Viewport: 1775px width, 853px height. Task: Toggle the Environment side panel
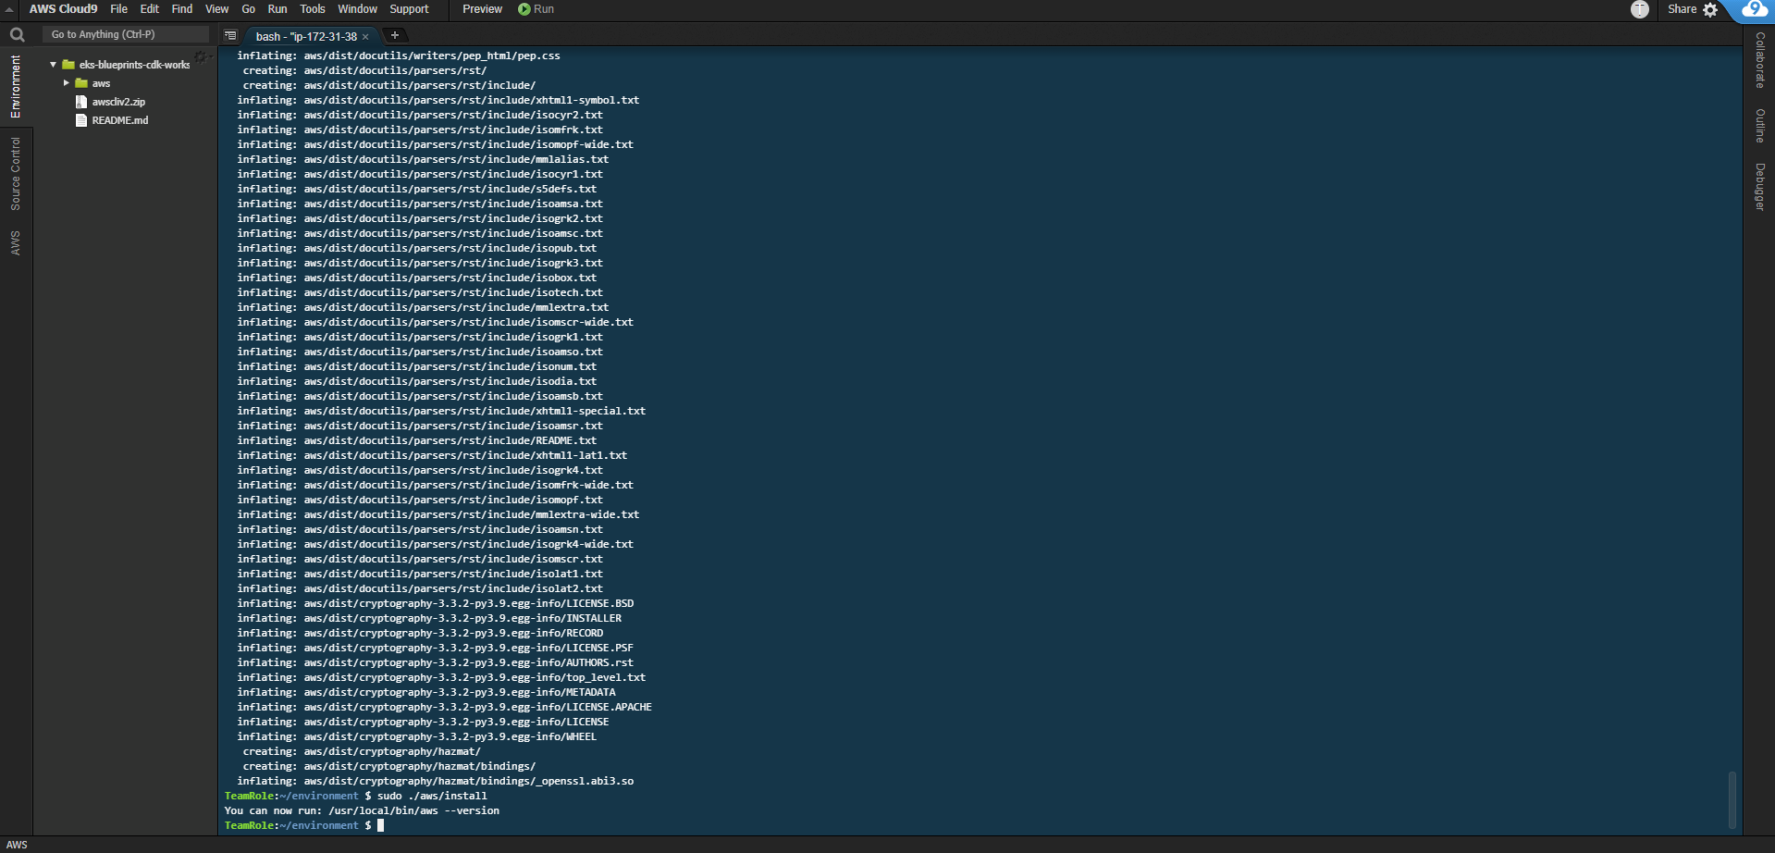[x=16, y=86]
